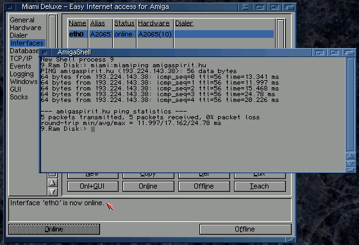Screen dimensions: 359x245
Task: Open the General settings page
Action: [22, 20]
